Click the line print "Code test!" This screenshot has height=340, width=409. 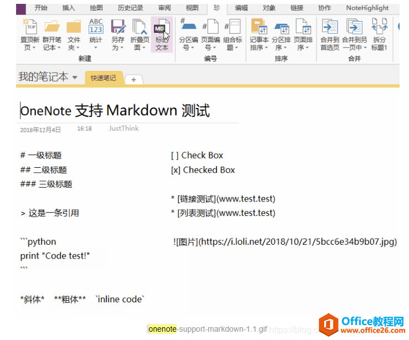click(55, 256)
